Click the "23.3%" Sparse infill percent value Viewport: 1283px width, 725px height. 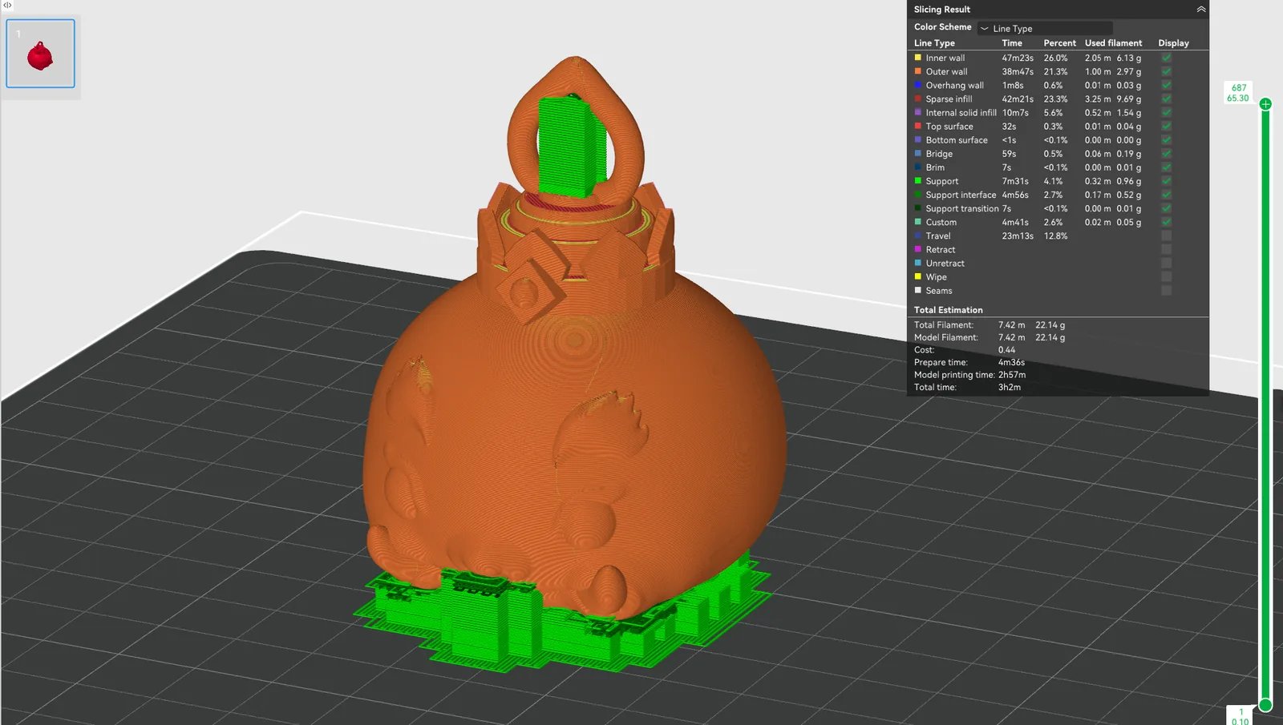coord(1055,99)
